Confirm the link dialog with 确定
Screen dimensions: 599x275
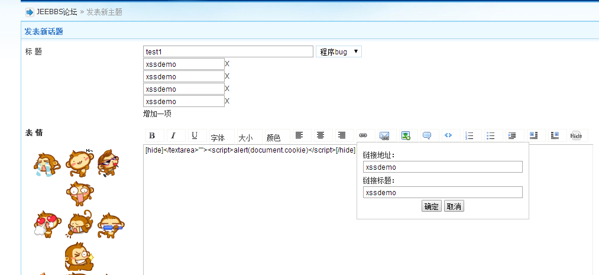click(x=432, y=206)
